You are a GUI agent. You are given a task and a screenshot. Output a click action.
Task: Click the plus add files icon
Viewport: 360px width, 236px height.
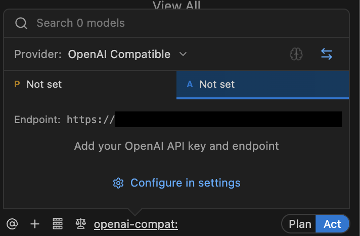point(35,224)
